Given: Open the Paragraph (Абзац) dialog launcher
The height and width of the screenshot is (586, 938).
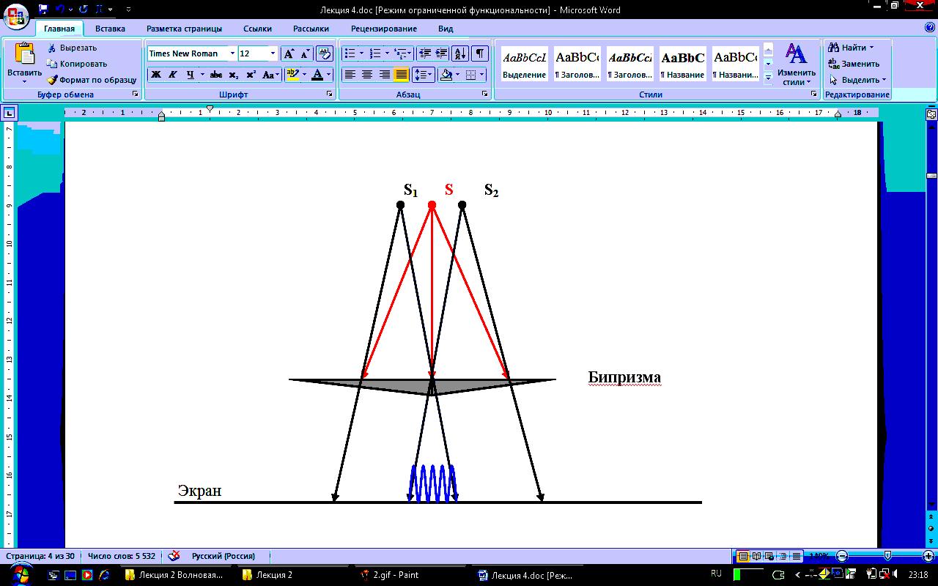Looking at the screenshot, I should (485, 94).
